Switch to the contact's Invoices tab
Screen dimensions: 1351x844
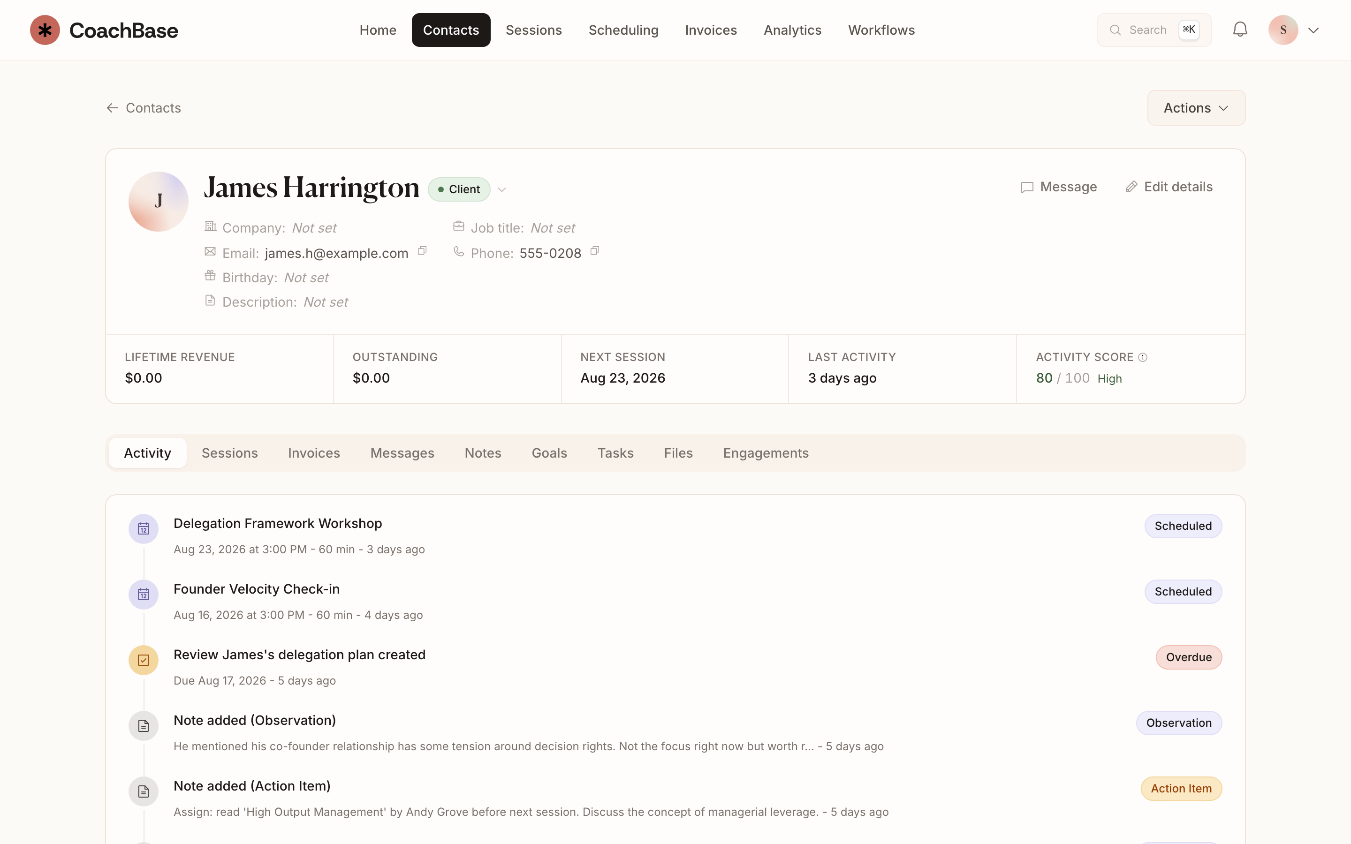point(314,452)
